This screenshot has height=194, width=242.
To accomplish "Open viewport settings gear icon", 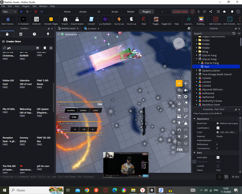I will tap(189, 29).
